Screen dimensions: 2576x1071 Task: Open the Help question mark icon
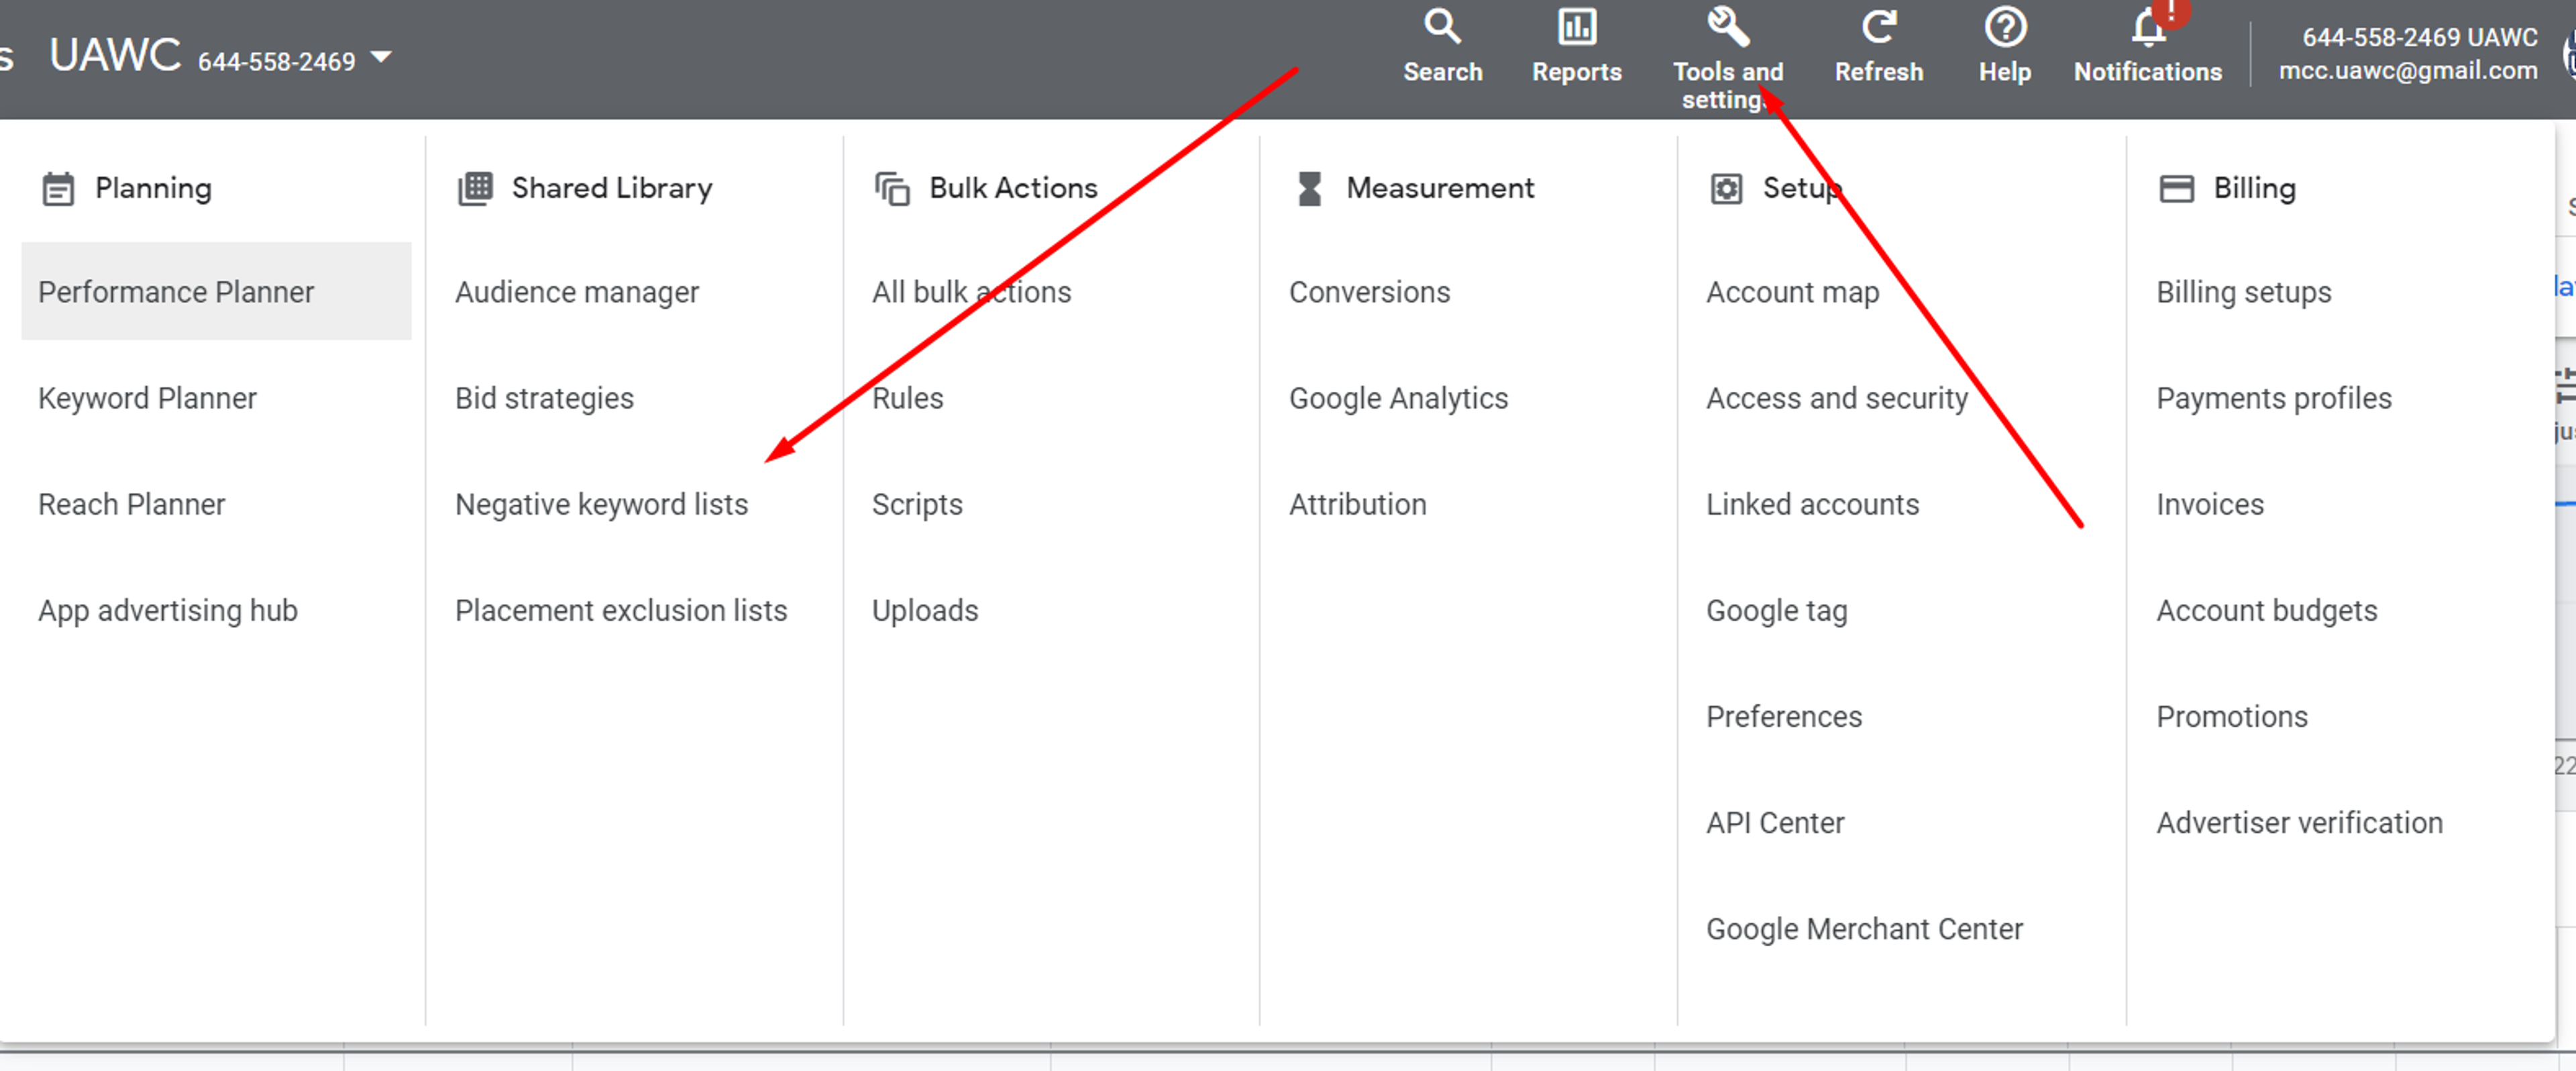[2005, 27]
